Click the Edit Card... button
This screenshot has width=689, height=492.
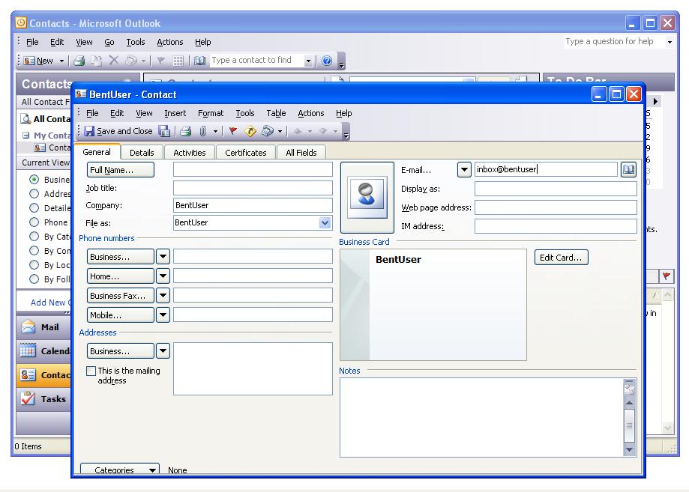561,257
